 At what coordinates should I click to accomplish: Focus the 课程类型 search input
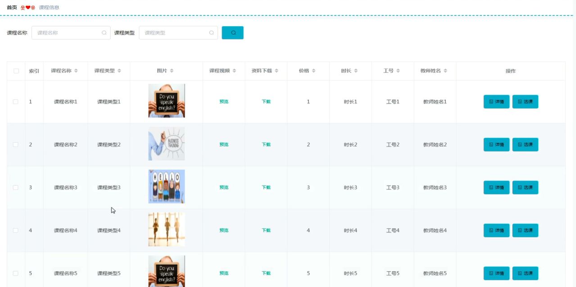(x=178, y=33)
